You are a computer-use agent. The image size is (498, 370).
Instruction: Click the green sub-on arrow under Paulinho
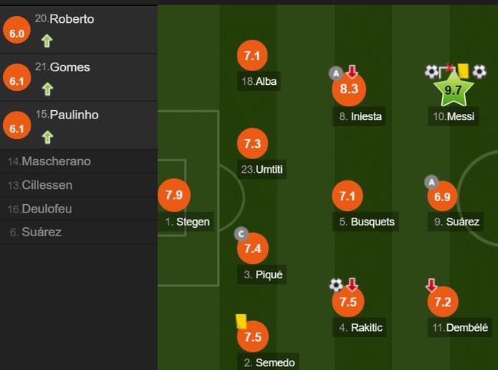(x=48, y=137)
